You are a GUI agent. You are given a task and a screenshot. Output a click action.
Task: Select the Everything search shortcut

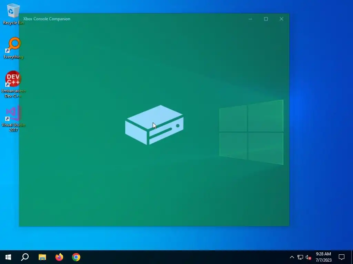click(x=13, y=48)
